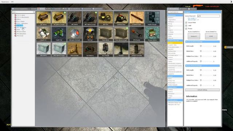
Task: Spawn the Pistol Ammo (Large) entity
Action: point(121,34)
